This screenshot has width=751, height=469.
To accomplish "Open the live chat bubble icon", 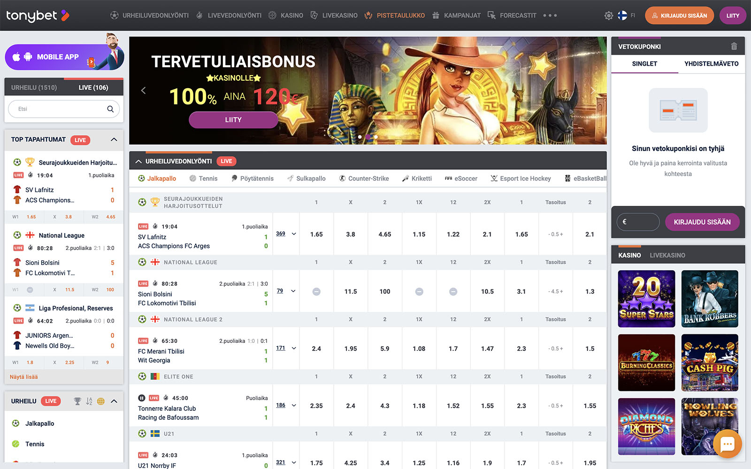I will (x=727, y=444).
